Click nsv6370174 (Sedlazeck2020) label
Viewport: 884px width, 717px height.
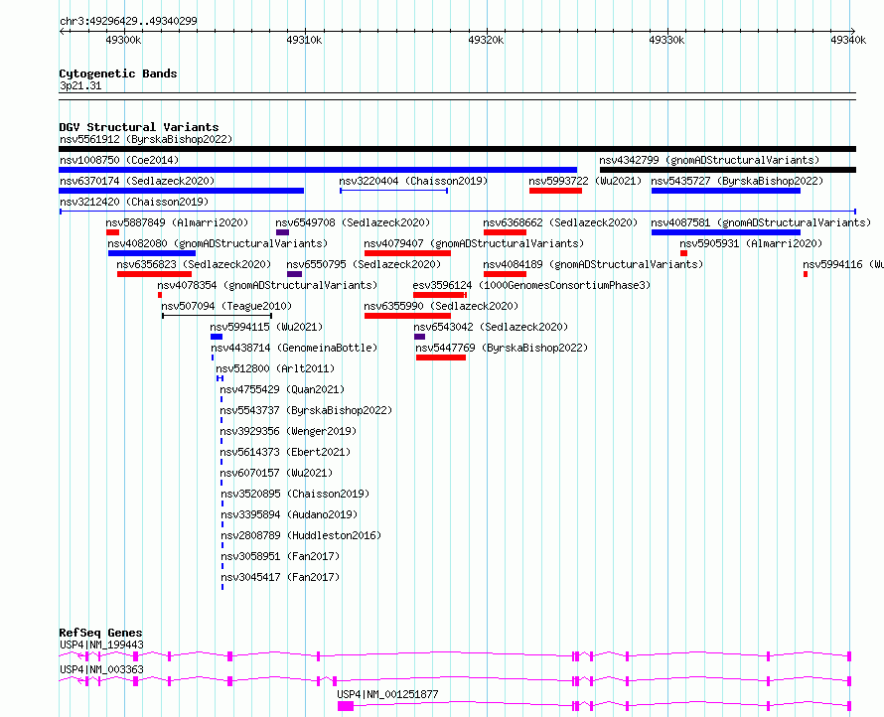coord(137,181)
